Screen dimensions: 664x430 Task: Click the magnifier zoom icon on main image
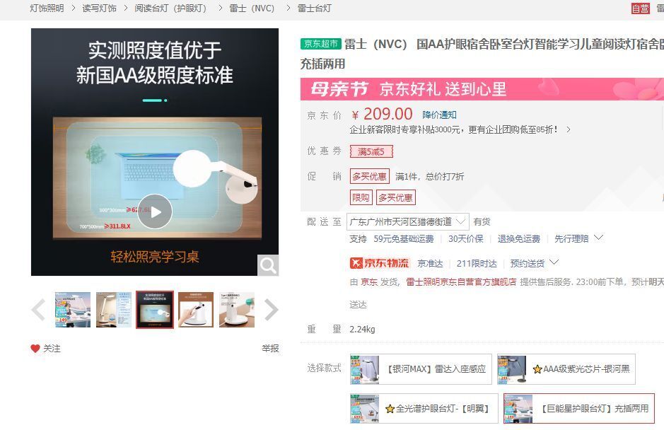[267, 265]
